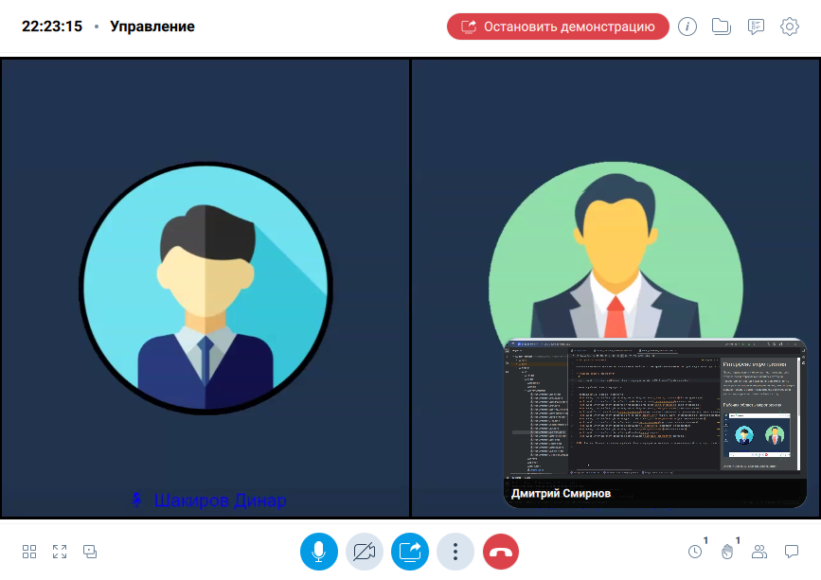
Task: Open the files folder icon
Action: point(722,26)
